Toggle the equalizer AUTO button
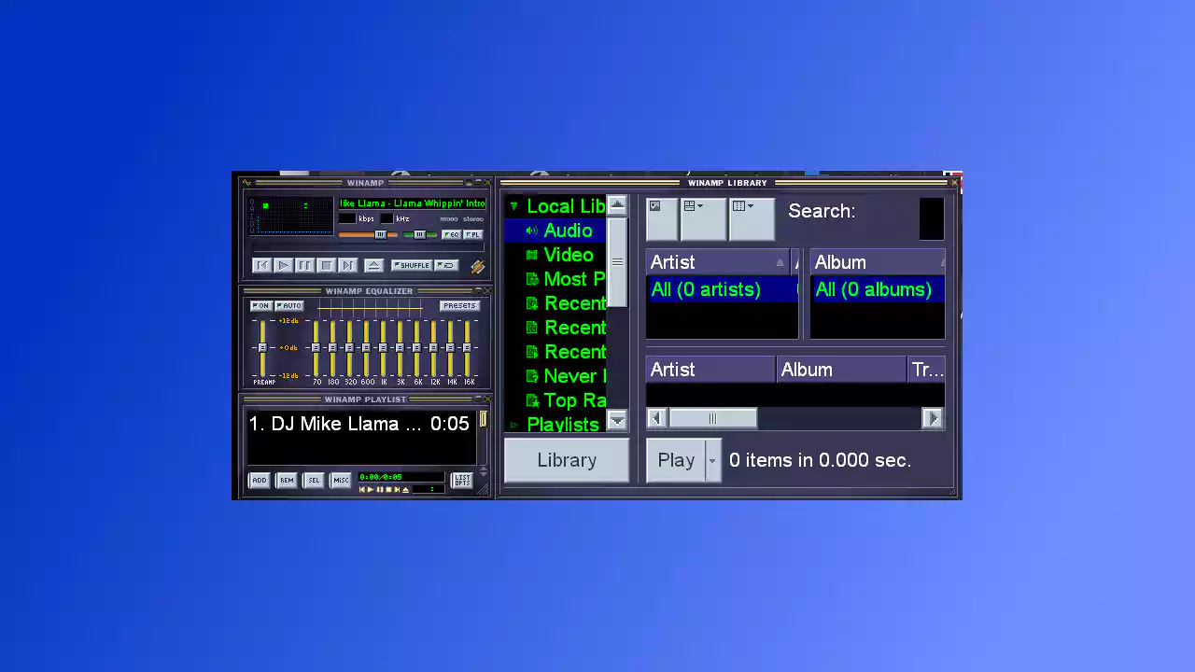The width and height of the screenshot is (1195, 672). click(289, 306)
